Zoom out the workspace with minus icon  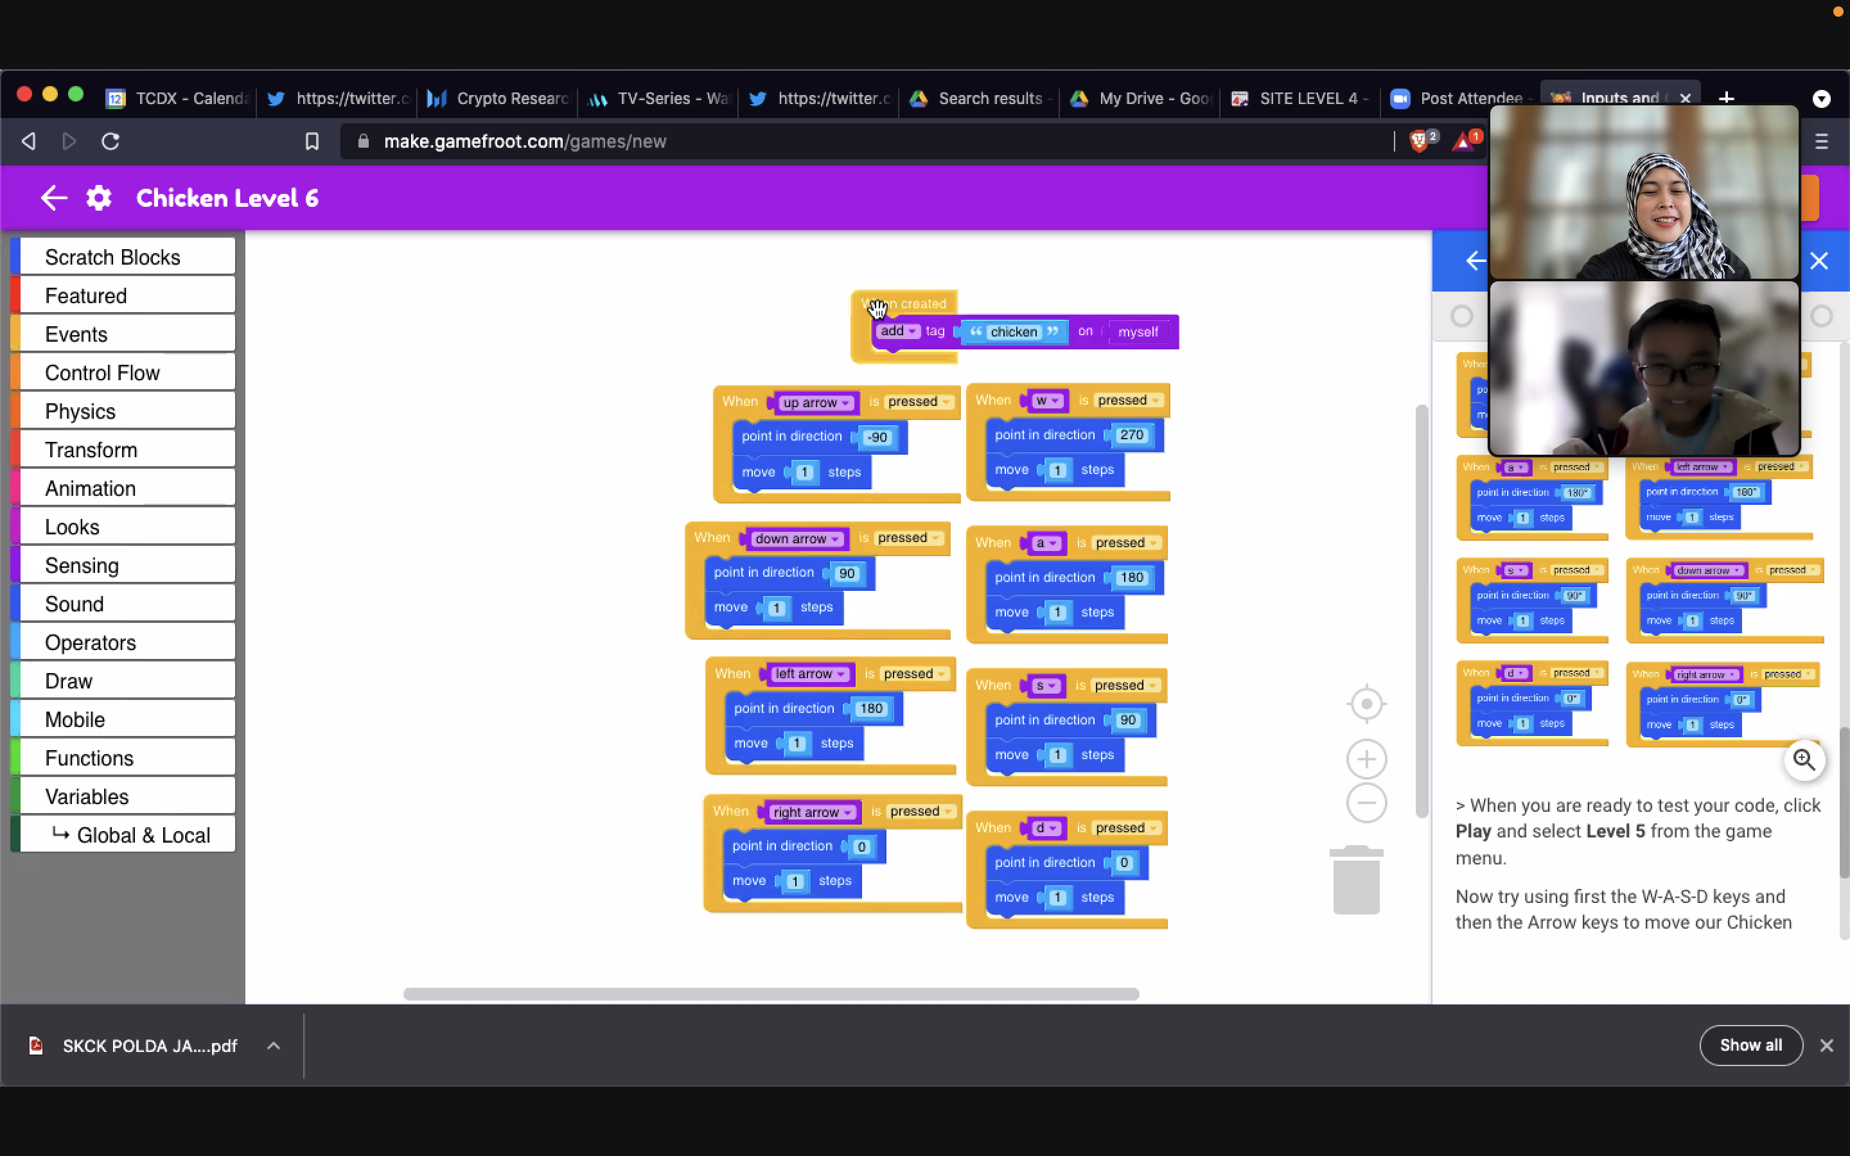[1367, 803]
